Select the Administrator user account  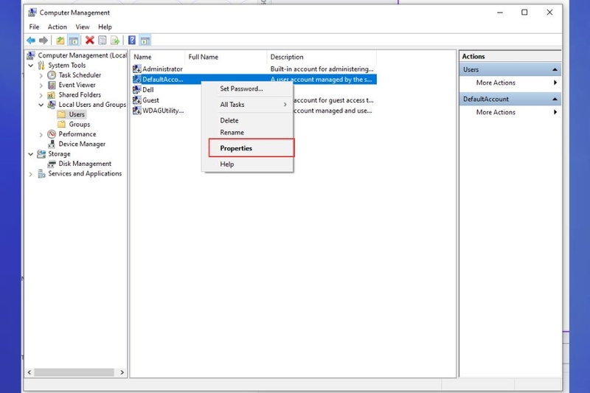point(162,69)
